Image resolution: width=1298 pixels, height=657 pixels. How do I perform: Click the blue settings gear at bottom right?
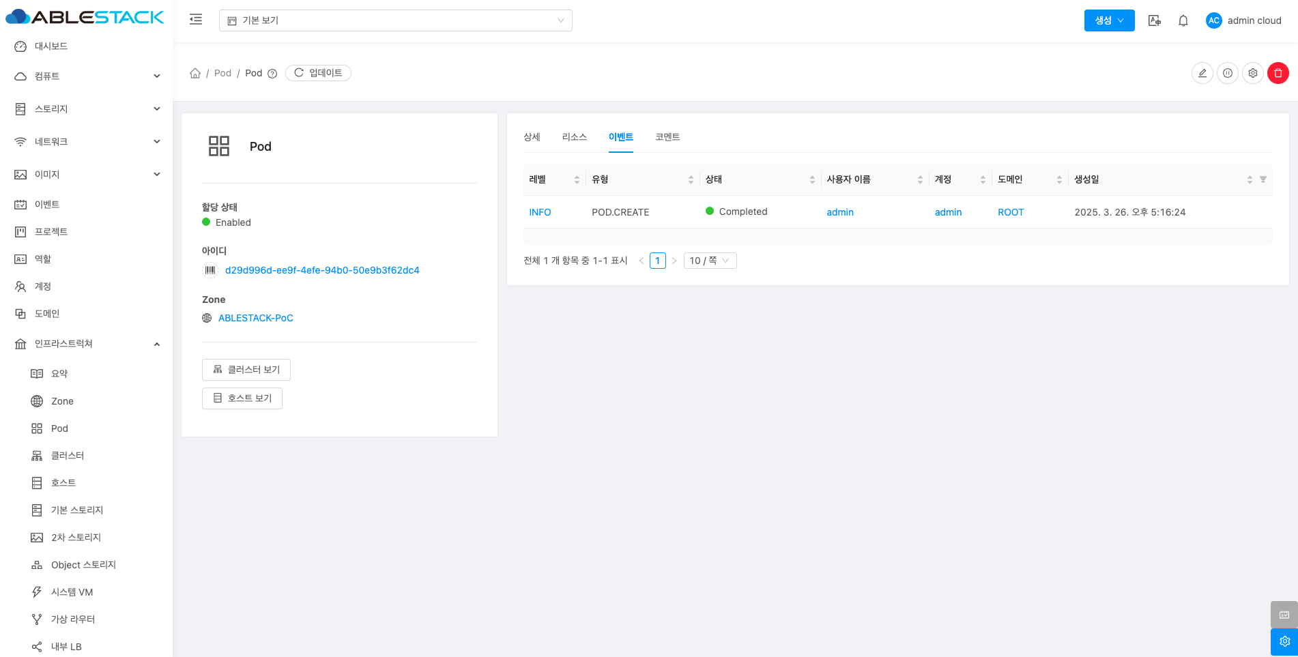(x=1284, y=641)
